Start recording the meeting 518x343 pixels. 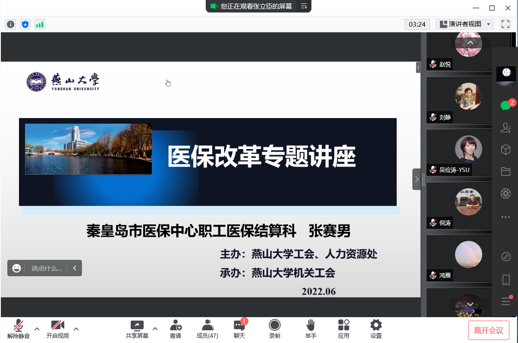275,329
